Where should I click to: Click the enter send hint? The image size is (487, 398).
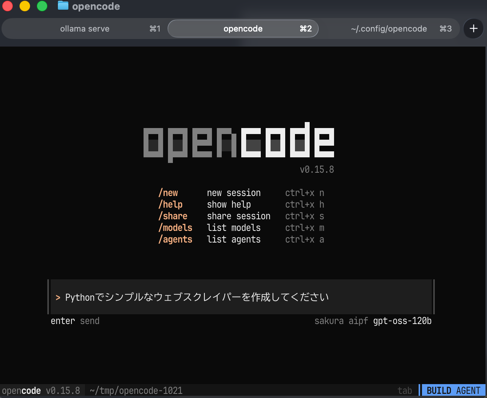click(75, 321)
